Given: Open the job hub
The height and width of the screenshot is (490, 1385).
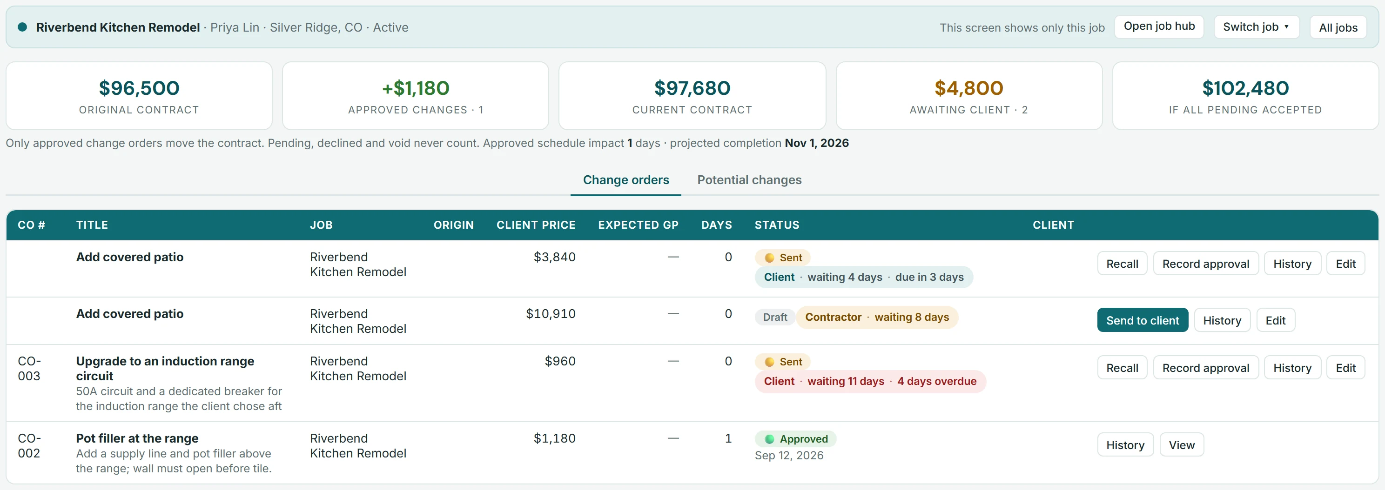Looking at the screenshot, I should 1159,26.
